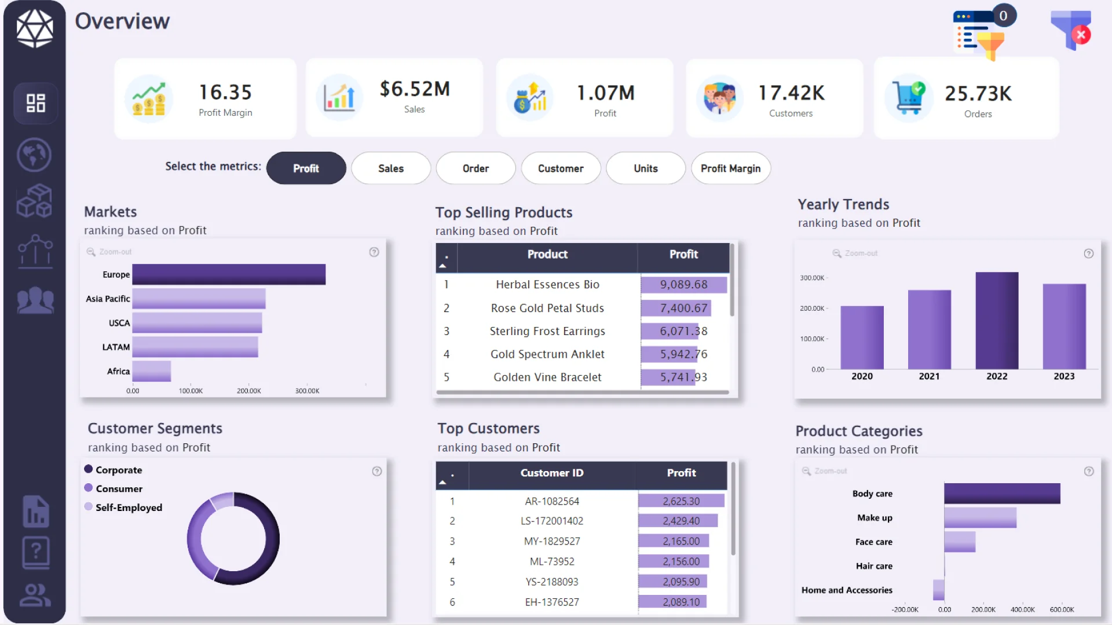
Task: Select Golden Vine Bracelet row
Action: click(583, 377)
